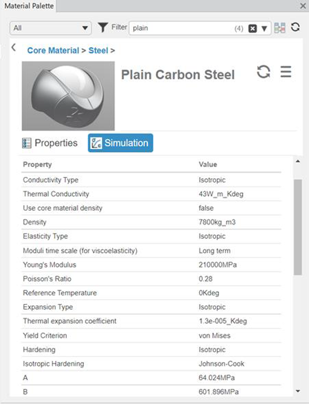Open the All category dropdown
This screenshot has height=404, width=309.
[51, 28]
